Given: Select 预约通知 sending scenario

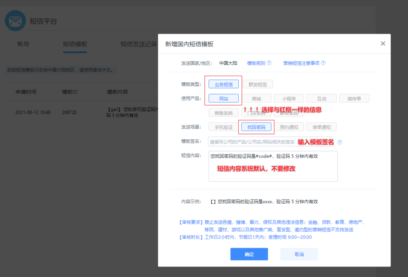Looking at the screenshot, I should pos(289,127).
